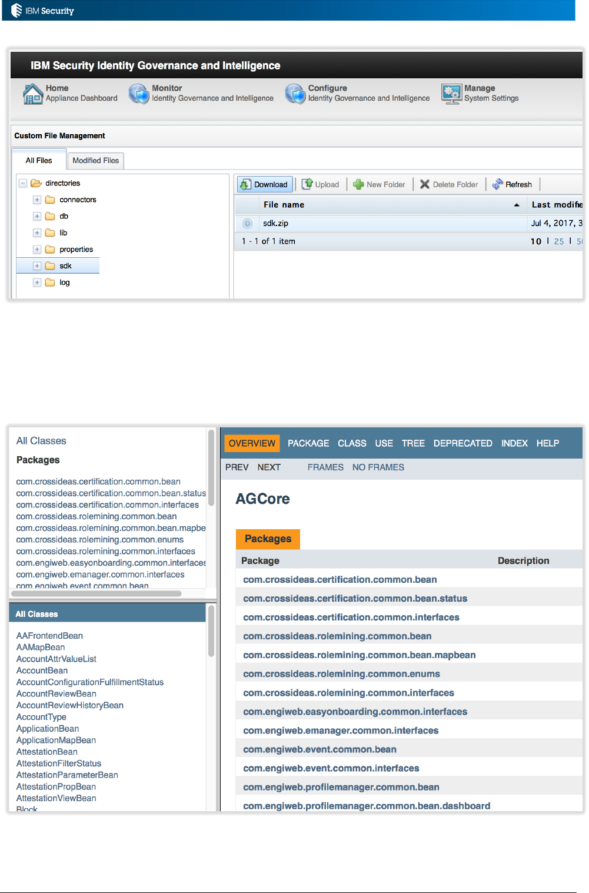
Task: Show 10 items per page
Action: pos(535,241)
